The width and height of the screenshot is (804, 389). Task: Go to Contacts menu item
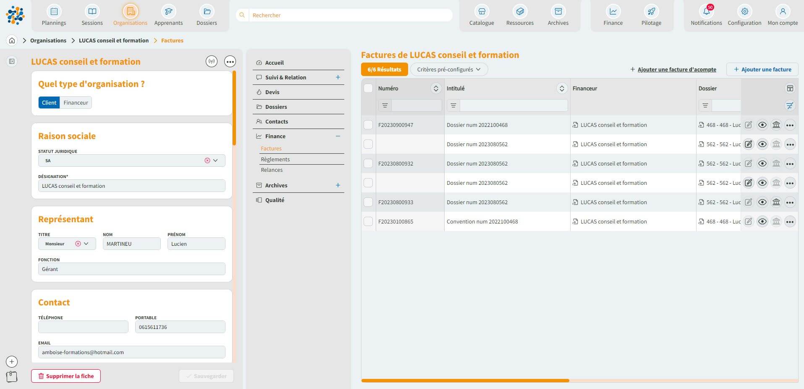pos(276,122)
